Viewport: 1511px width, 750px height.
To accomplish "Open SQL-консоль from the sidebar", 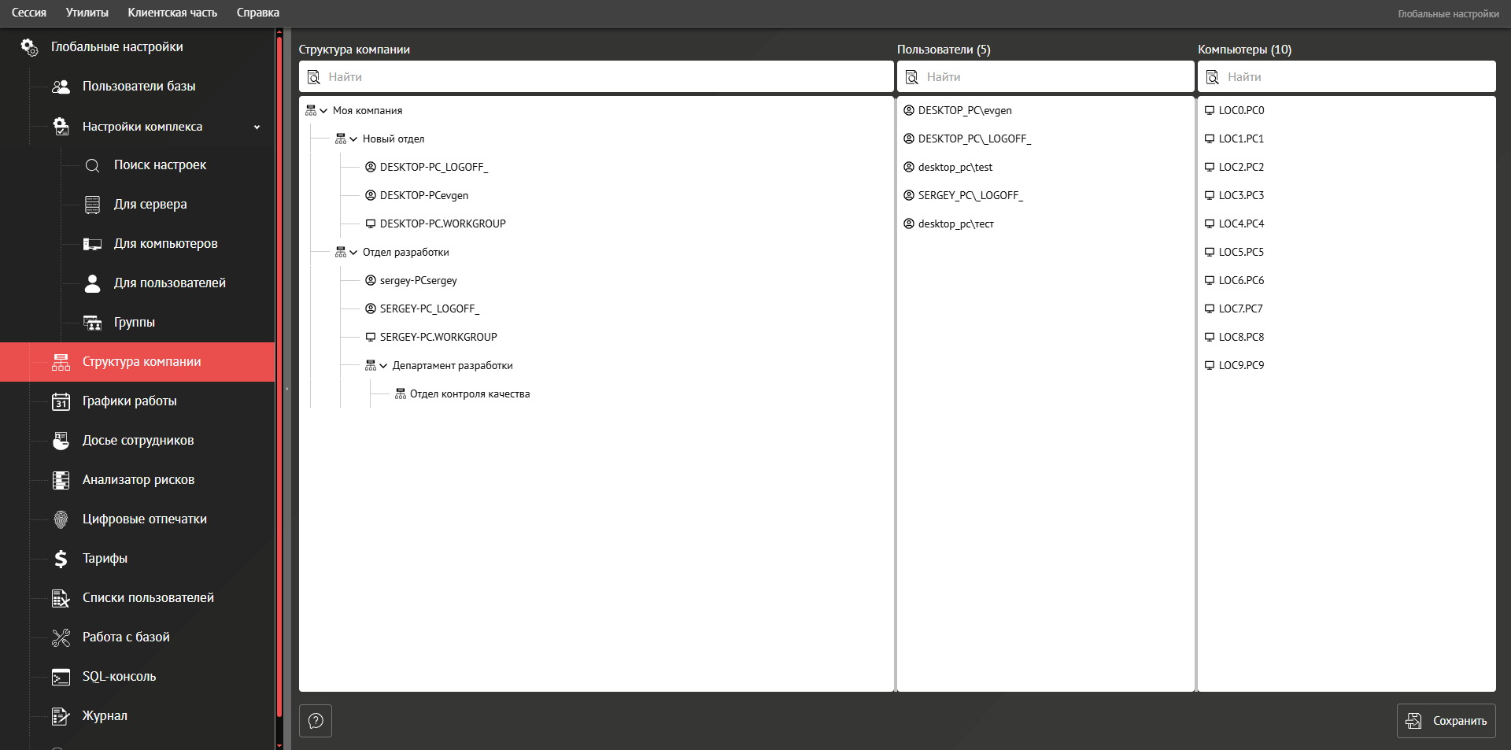I will 119,677.
